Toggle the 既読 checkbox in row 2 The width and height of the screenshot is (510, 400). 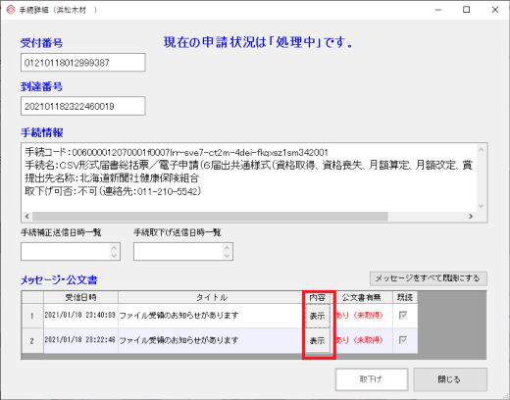coord(403,340)
